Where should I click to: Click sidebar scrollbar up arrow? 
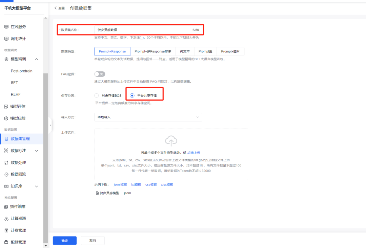[45, 18]
